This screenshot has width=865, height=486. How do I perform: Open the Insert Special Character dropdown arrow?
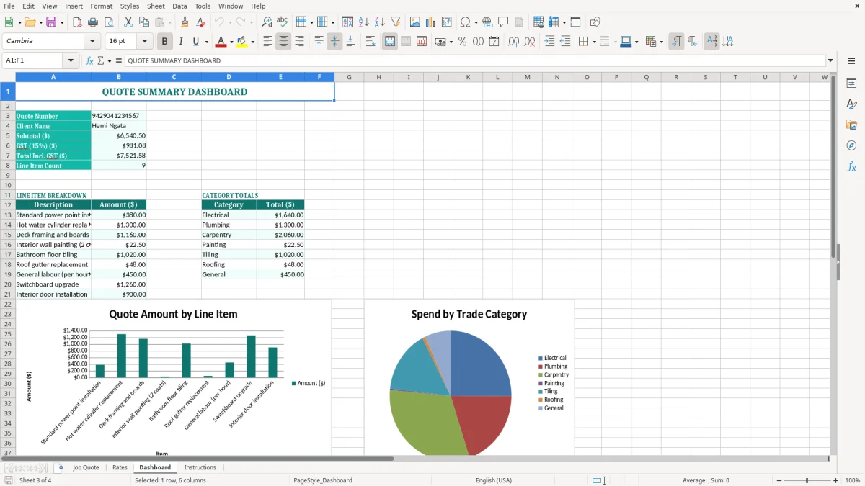coord(475,22)
